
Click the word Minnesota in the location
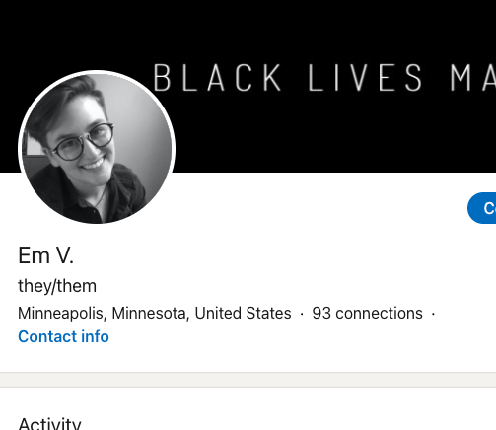coord(149,313)
